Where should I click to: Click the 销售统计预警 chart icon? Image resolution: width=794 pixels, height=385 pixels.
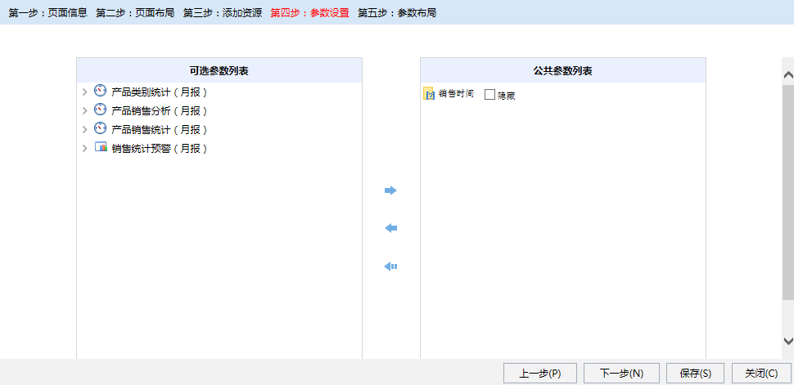101,147
